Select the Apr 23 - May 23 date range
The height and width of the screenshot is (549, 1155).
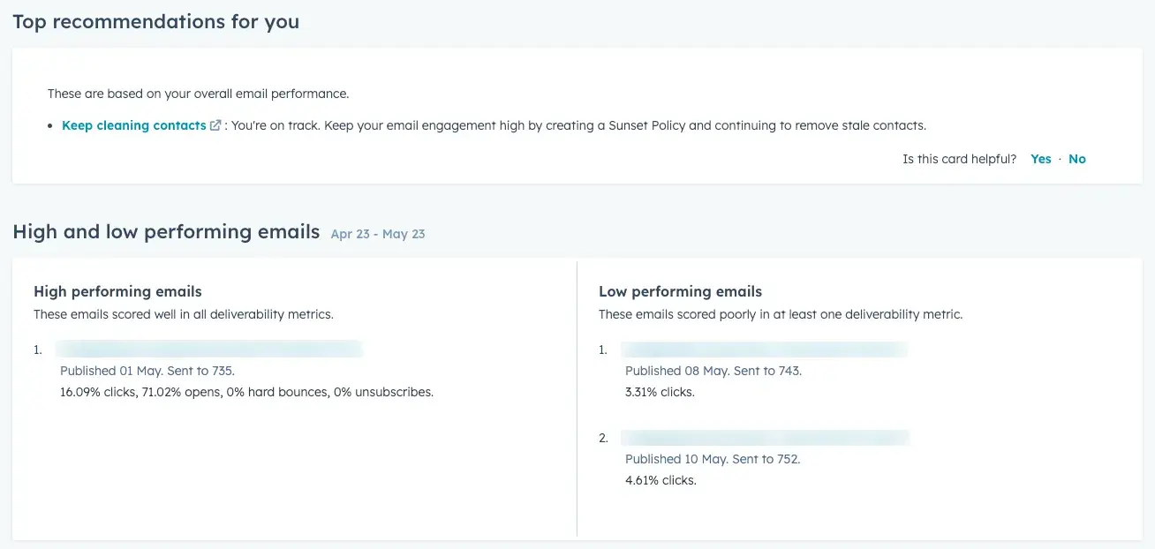tap(377, 234)
